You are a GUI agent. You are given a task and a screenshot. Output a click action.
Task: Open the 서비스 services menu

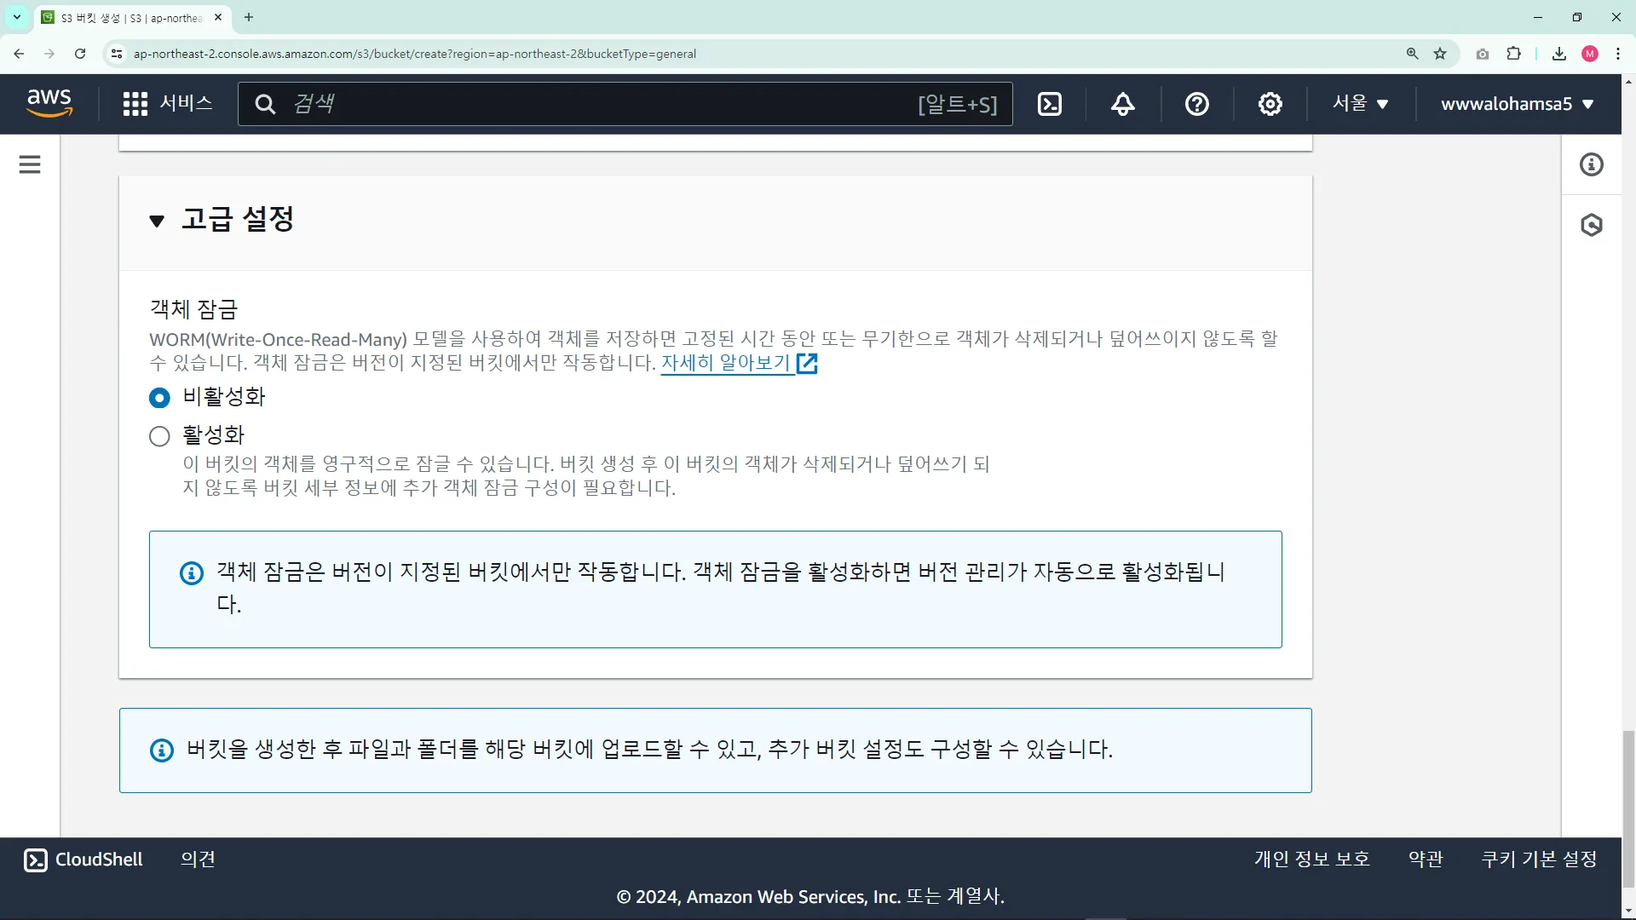pyautogui.click(x=168, y=104)
